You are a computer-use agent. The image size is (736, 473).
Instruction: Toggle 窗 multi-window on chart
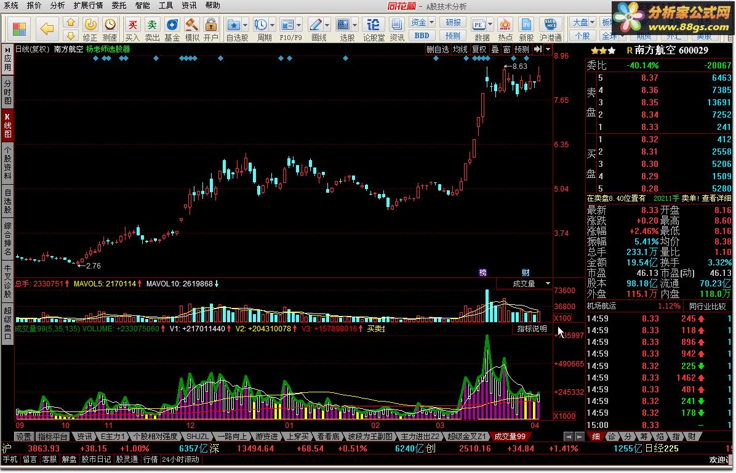pyautogui.click(x=506, y=49)
